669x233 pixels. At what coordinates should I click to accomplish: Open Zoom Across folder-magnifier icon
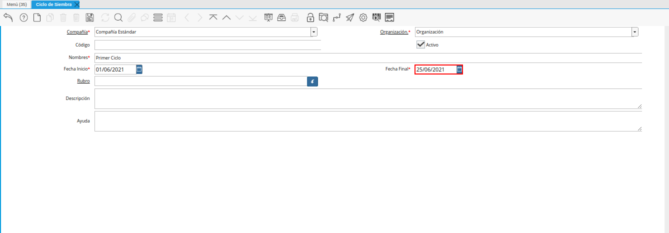click(x=323, y=17)
